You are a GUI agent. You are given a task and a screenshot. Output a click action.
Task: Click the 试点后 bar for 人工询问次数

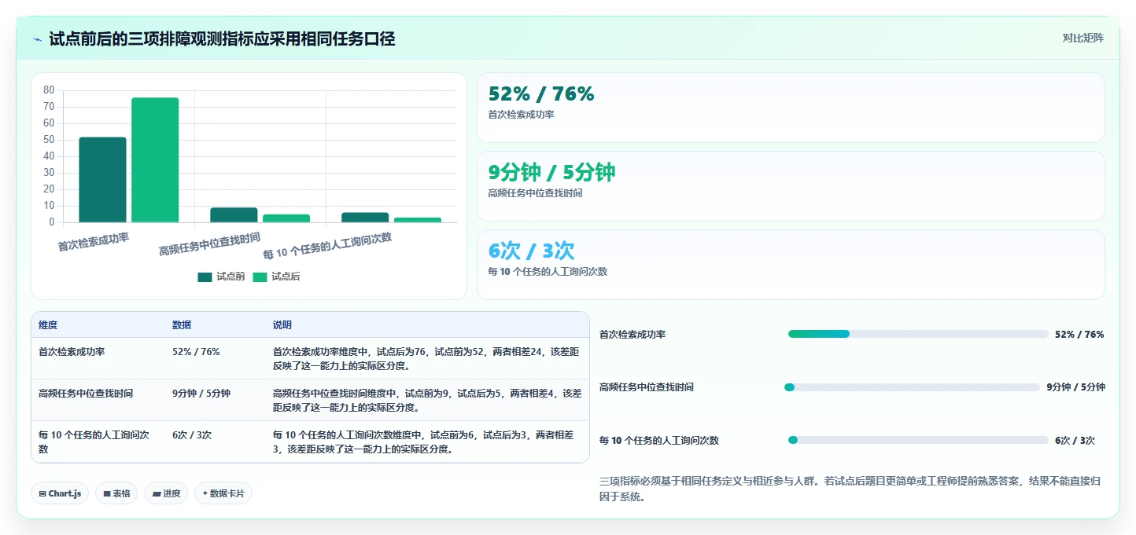click(x=418, y=220)
